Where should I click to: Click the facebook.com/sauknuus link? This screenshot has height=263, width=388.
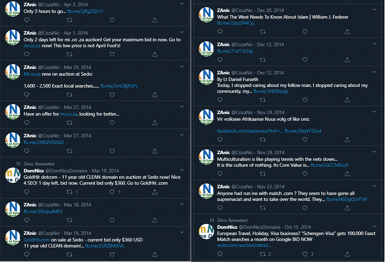[x=250, y=131]
